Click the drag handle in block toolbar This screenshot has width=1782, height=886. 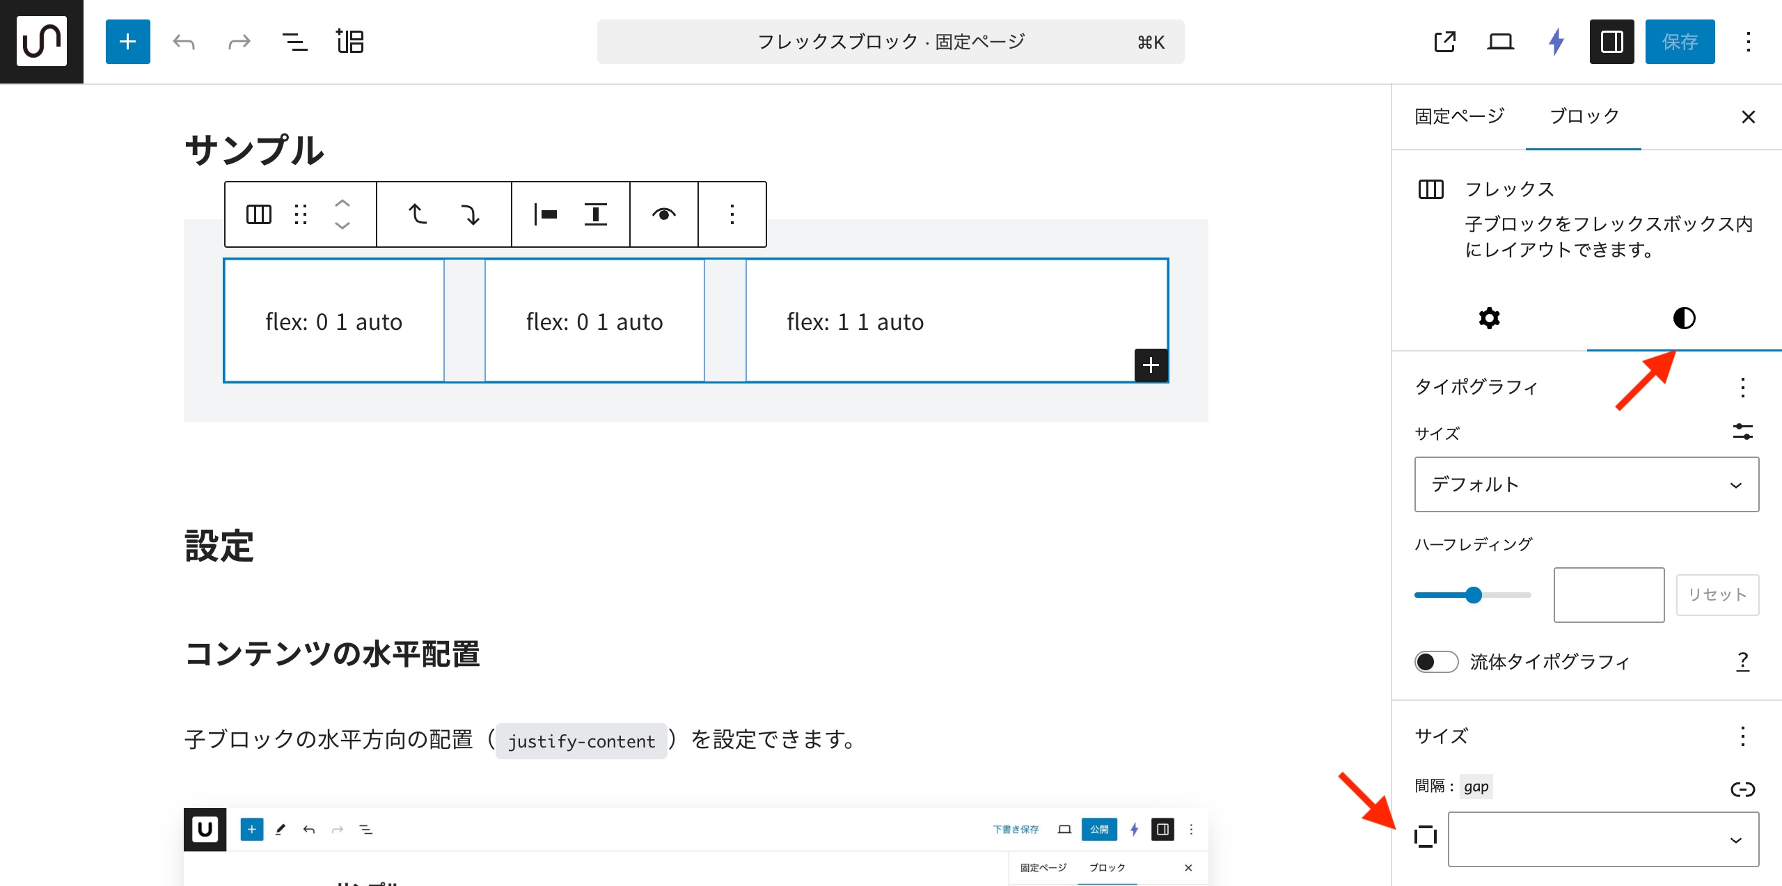301,214
